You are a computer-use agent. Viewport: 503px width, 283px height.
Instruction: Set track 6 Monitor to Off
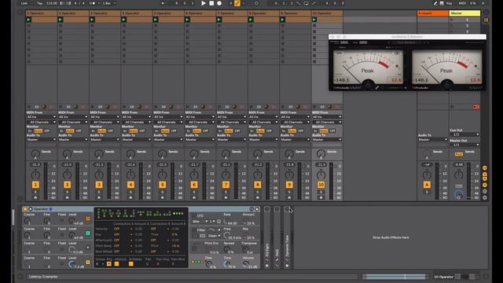tap(206, 131)
